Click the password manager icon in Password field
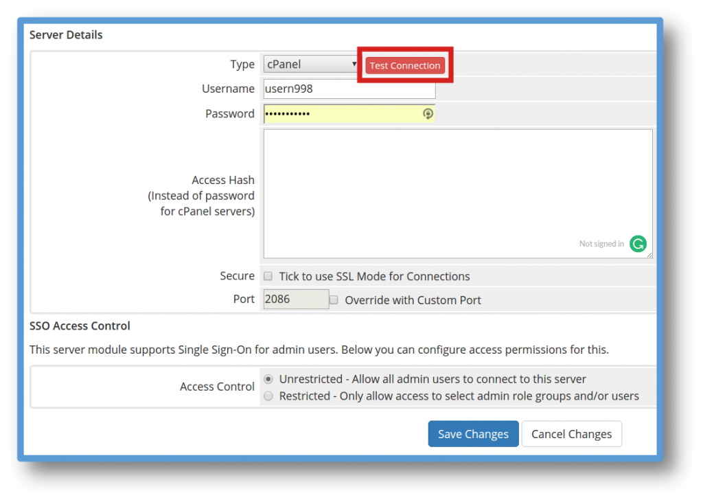Screen dimensions: 703x502 pos(428,114)
